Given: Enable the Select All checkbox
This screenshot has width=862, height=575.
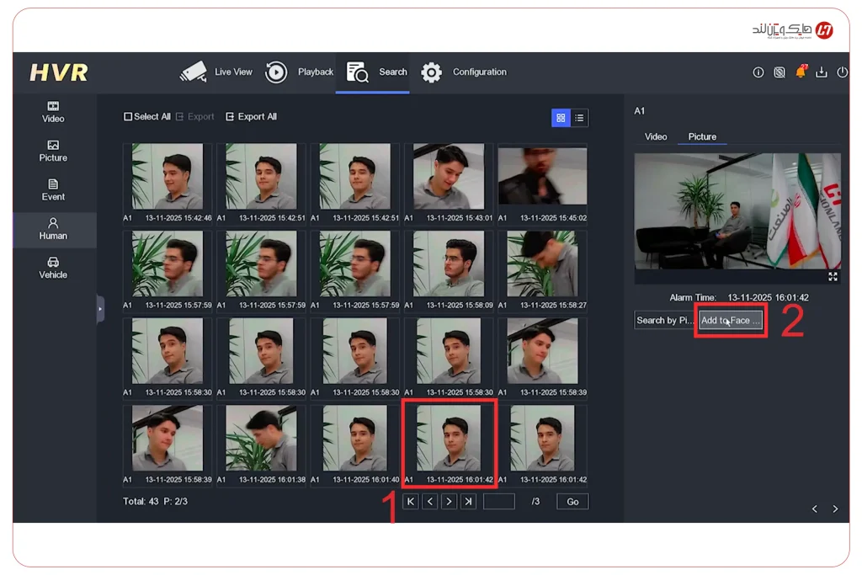Looking at the screenshot, I should tap(128, 116).
